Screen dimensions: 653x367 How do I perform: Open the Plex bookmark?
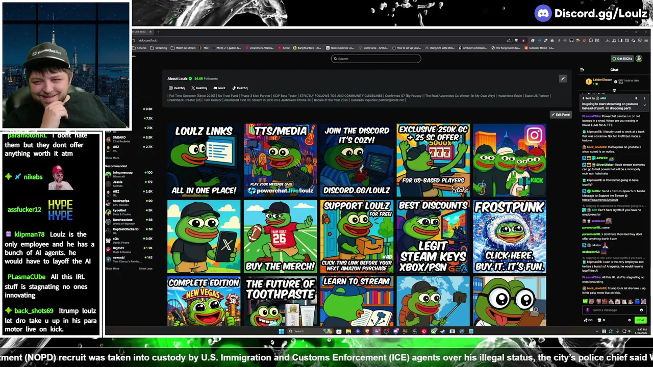tap(204, 48)
